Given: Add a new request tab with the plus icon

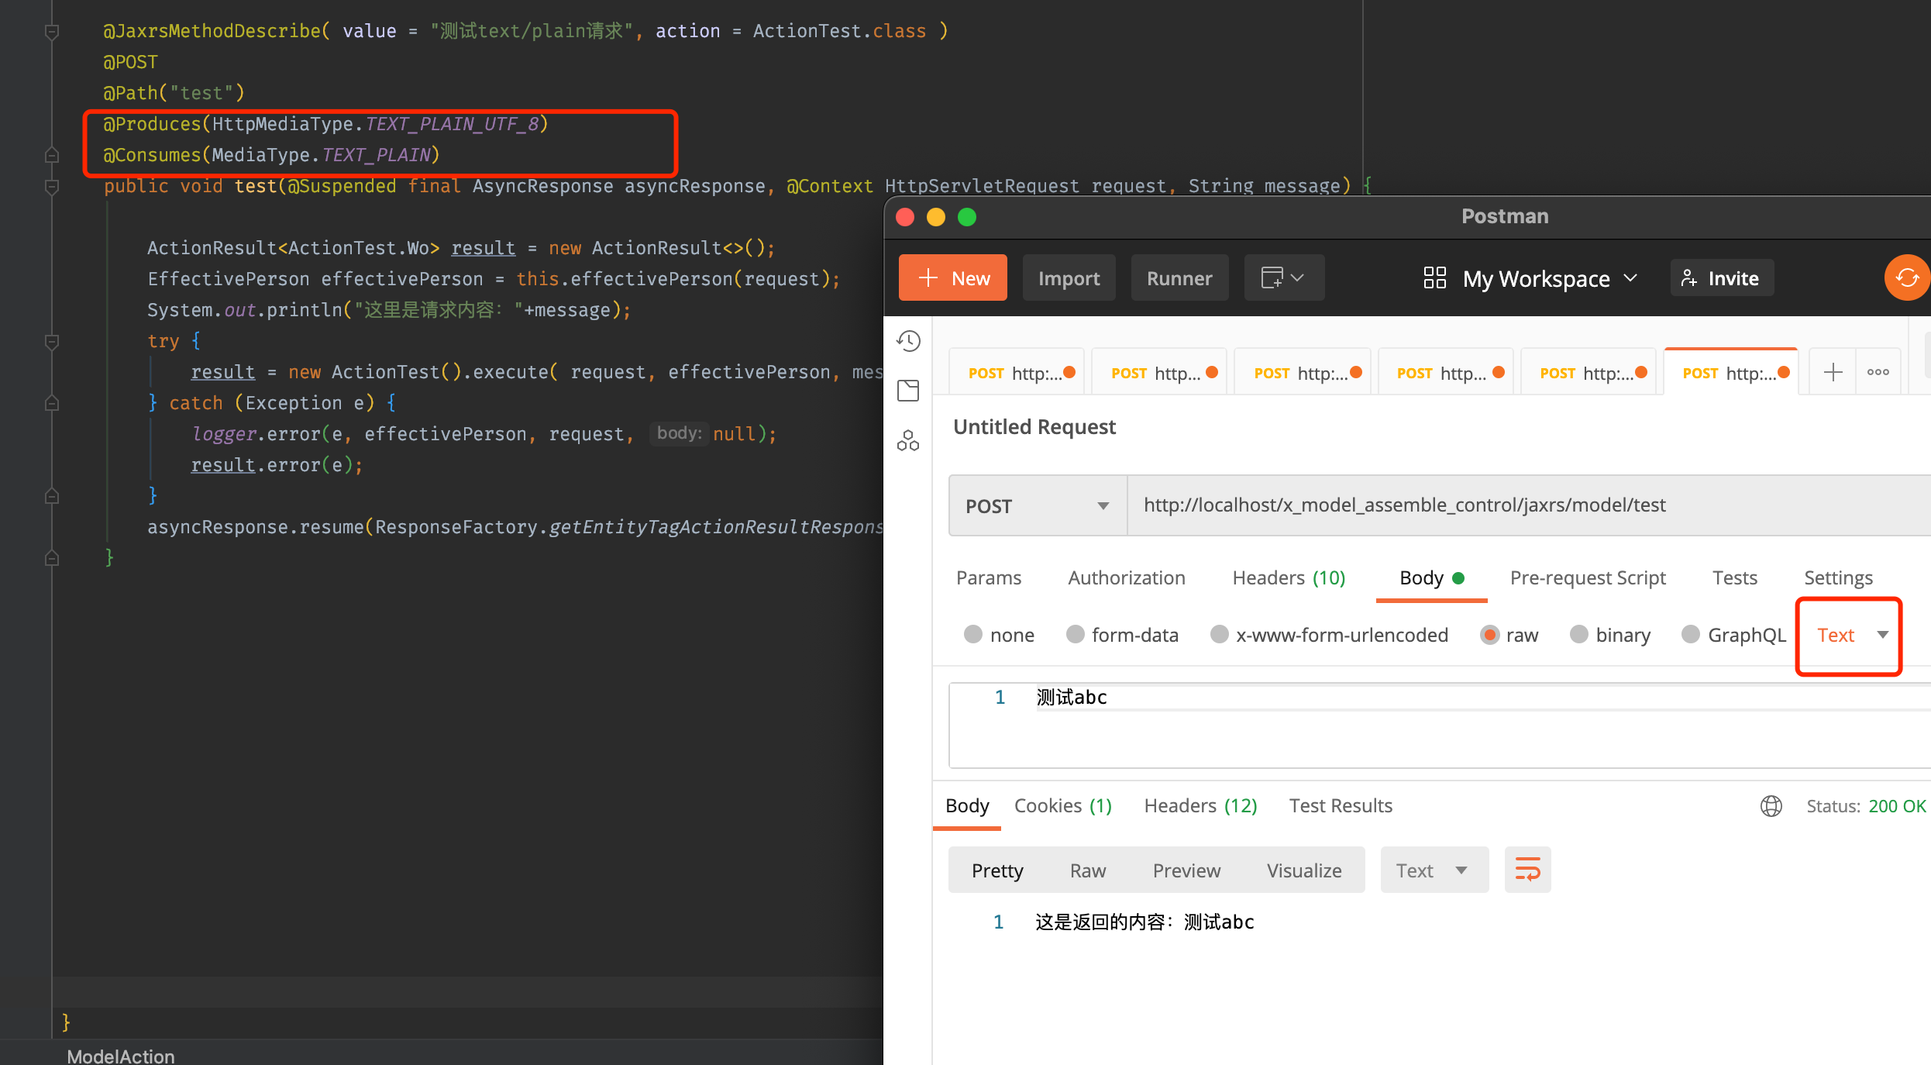Looking at the screenshot, I should (1833, 373).
